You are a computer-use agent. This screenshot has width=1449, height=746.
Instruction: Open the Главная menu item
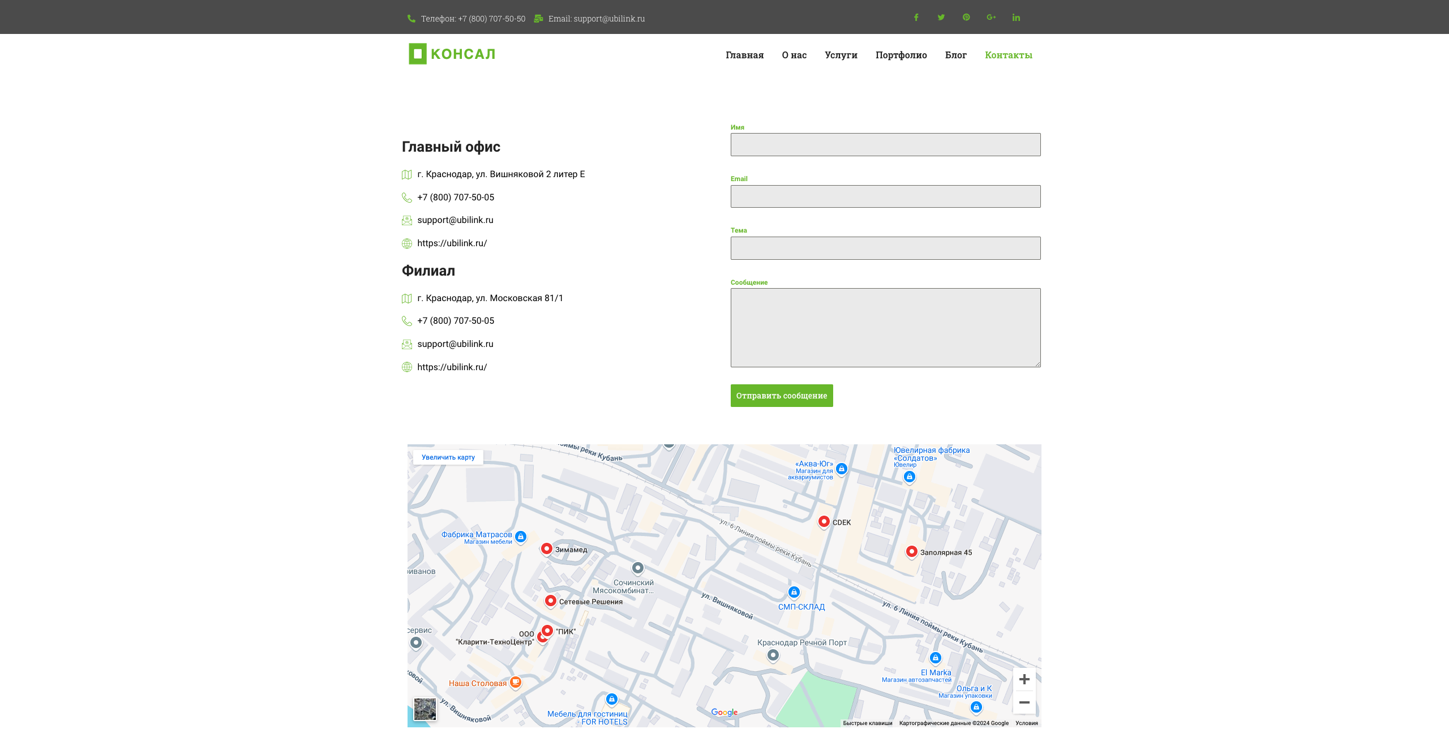744,55
